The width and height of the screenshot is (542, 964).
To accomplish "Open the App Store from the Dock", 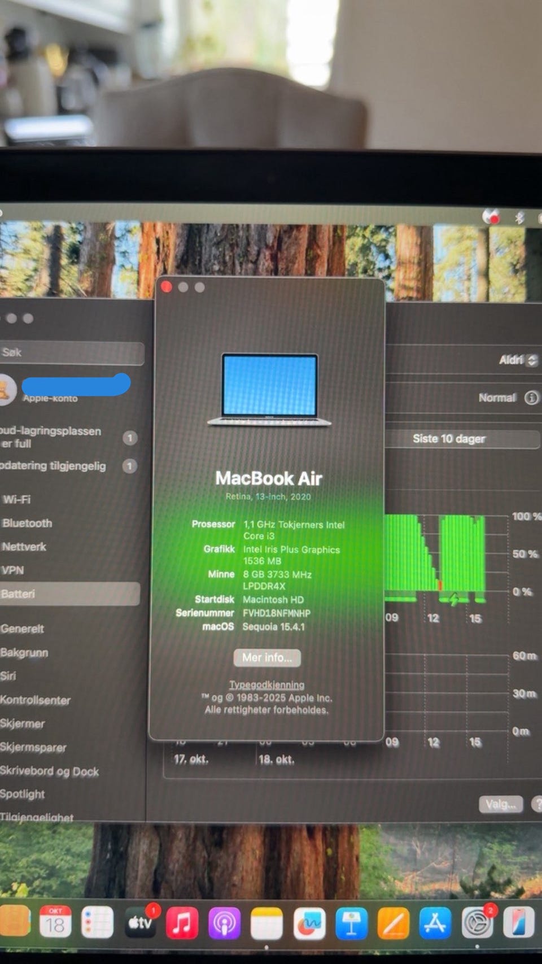I will coord(435,923).
